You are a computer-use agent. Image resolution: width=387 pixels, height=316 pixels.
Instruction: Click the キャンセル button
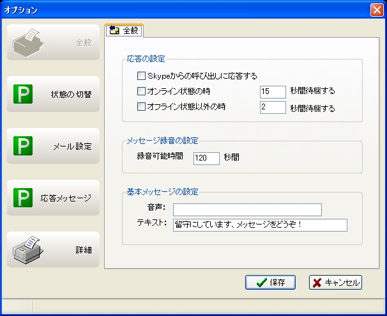point(335,282)
